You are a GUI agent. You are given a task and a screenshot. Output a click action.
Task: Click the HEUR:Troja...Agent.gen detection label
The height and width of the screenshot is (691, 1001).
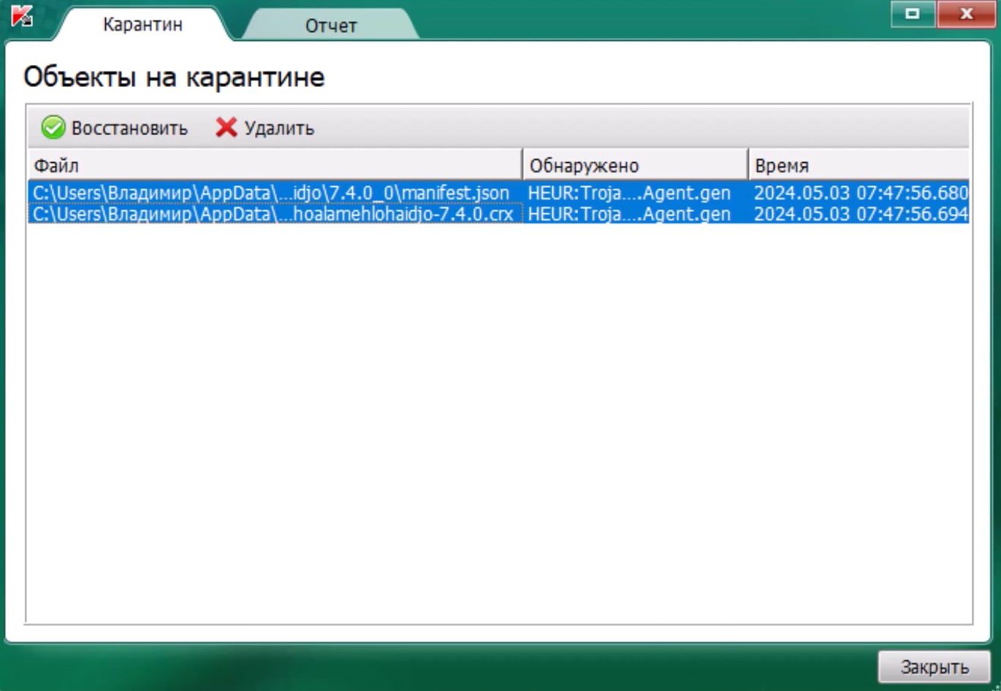pos(628,192)
